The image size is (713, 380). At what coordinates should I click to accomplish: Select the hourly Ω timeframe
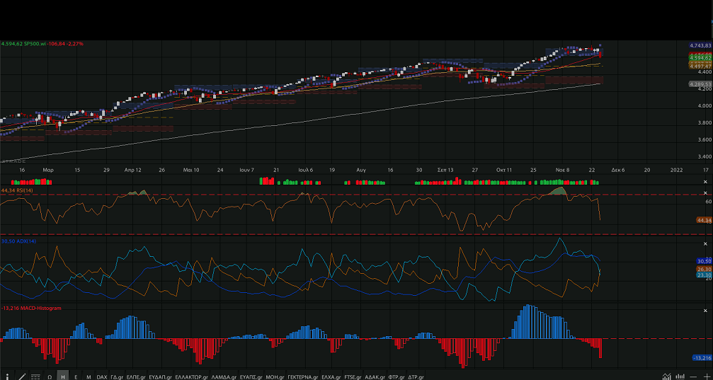(50, 376)
